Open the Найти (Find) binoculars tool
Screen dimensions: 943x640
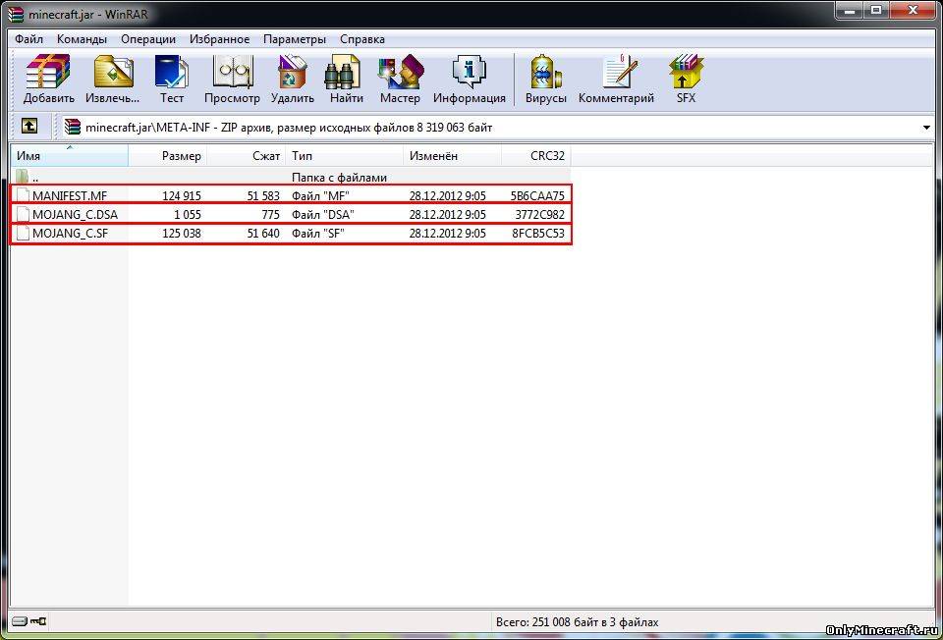pyautogui.click(x=347, y=79)
